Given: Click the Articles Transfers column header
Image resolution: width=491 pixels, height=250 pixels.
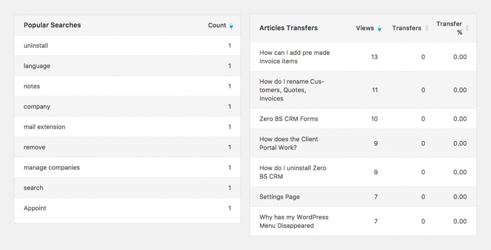Looking at the screenshot, I should [x=288, y=28].
